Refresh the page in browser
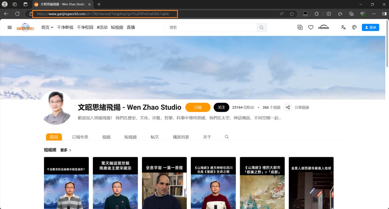 pyautogui.click(x=17, y=14)
